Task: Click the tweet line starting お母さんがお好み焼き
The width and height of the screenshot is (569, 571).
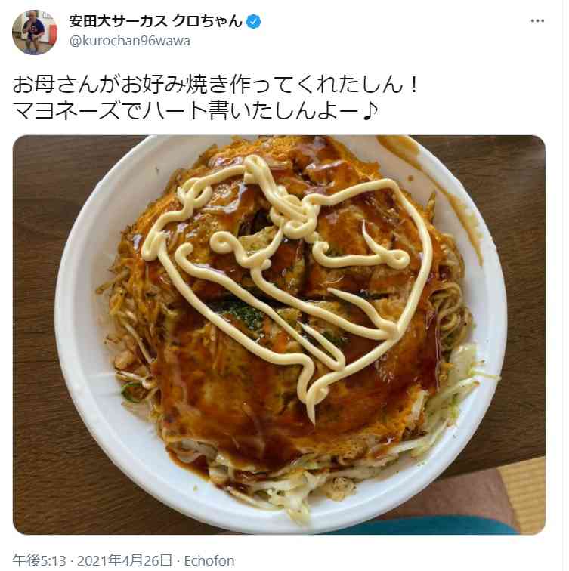Action: [215, 84]
